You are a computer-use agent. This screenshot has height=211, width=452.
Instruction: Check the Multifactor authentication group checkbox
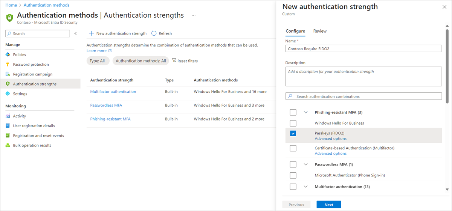click(293, 187)
